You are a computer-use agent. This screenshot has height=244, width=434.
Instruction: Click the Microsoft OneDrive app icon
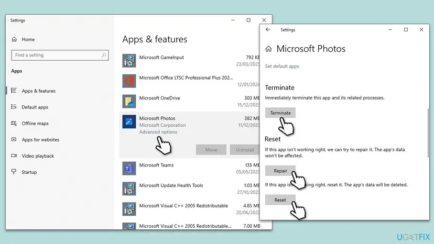click(x=129, y=101)
